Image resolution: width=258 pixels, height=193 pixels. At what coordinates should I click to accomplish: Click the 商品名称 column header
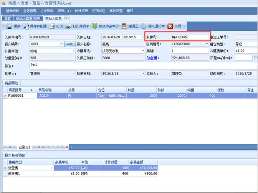click(52, 90)
